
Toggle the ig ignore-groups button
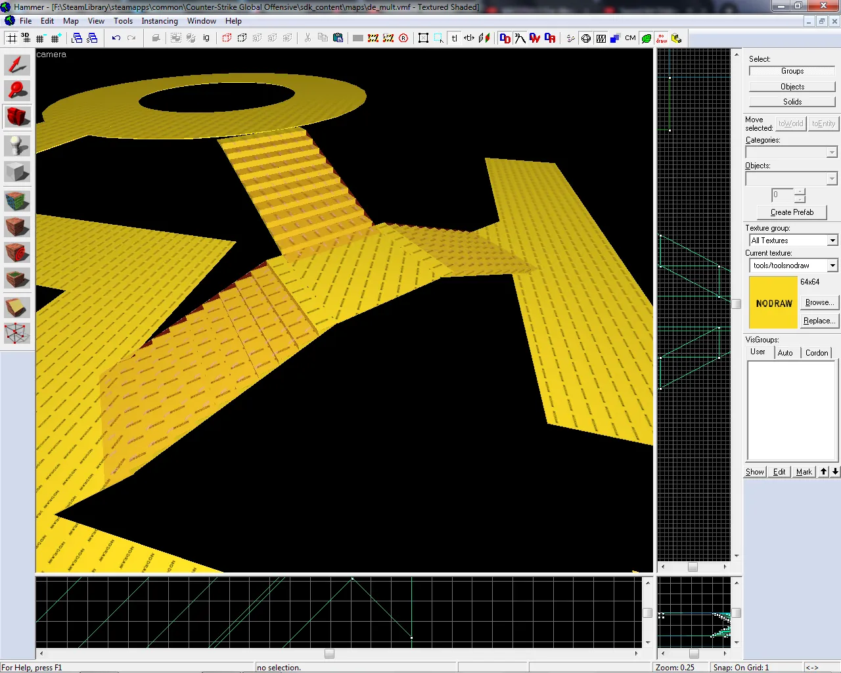[206, 38]
